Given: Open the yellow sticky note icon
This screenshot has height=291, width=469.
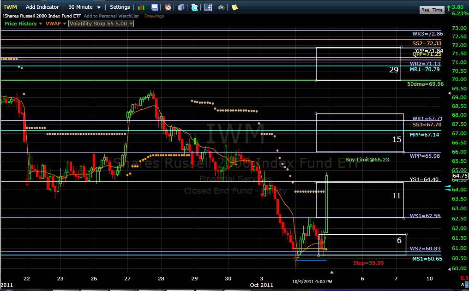Looking at the screenshot, I should pyautogui.click(x=235, y=7).
